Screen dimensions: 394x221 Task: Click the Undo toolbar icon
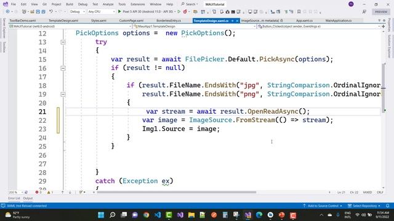[51, 12]
